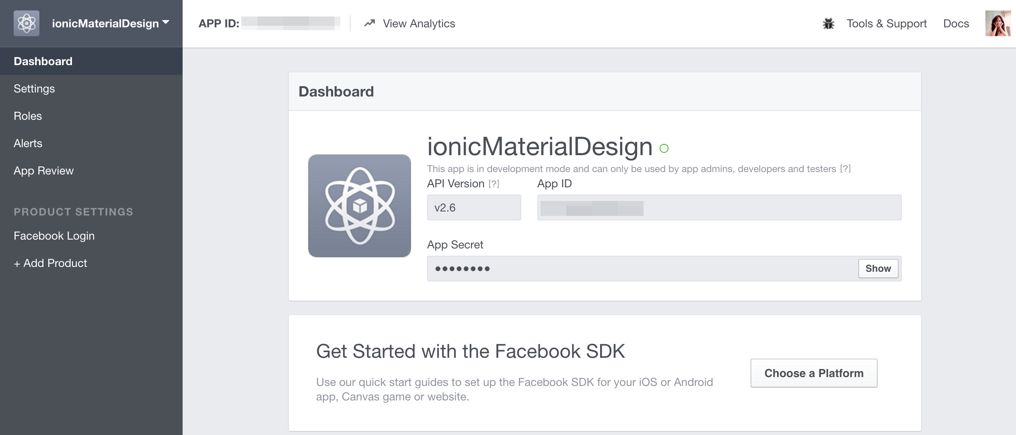Click + Add Product
Image resolution: width=1016 pixels, height=435 pixels.
(50, 263)
